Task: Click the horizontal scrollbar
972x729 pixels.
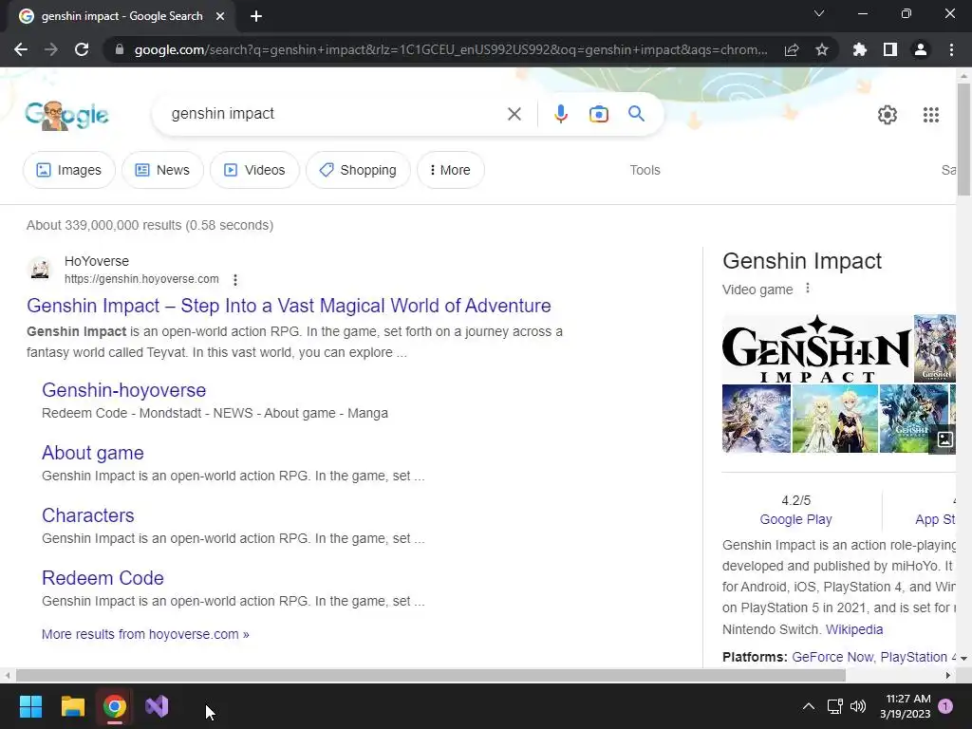Action: point(430,675)
